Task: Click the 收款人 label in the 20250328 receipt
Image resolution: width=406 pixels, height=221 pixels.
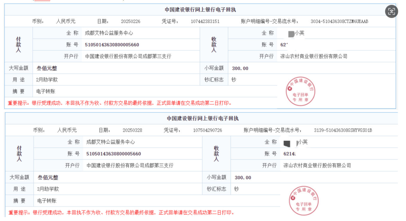Action: 216,154
